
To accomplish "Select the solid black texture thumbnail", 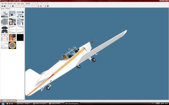I will (x=20, y=38).
